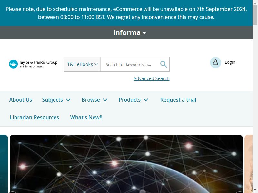Expand the informa banner dropdown
Viewport: 258px width, 193px height.
pyautogui.click(x=130, y=33)
